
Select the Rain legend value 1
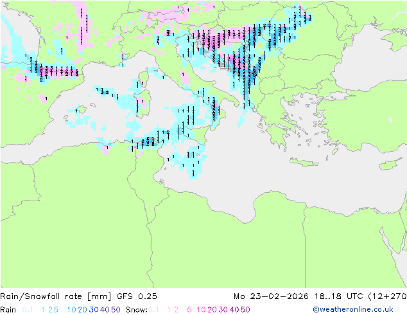(43, 310)
